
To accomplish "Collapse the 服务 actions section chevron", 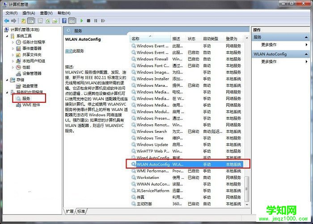I will click(x=306, y=37).
